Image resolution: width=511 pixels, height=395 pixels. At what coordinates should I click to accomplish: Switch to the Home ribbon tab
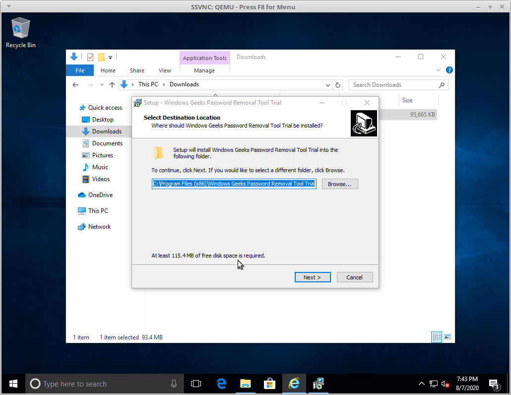[x=108, y=70]
